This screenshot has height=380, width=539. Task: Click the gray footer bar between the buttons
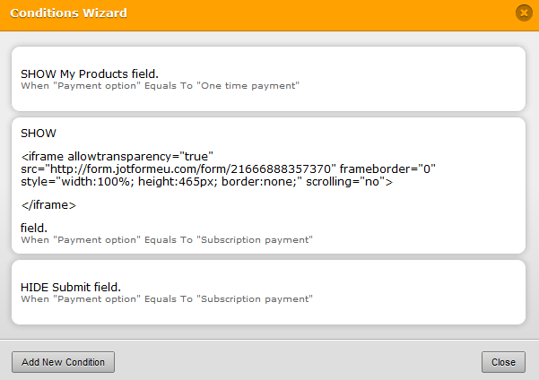click(x=296, y=362)
